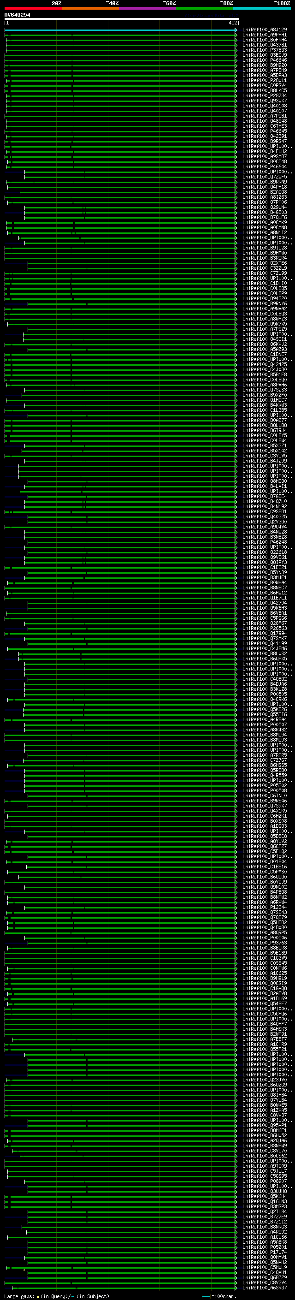Select the UniRef100_C0PSV4 label
This screenshot has width=295, height=1300.
tap(264, 85)
